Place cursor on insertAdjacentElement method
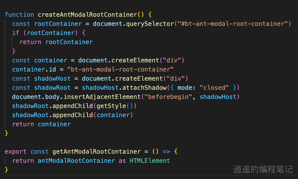The image size is (298, 179). (102, 97)
